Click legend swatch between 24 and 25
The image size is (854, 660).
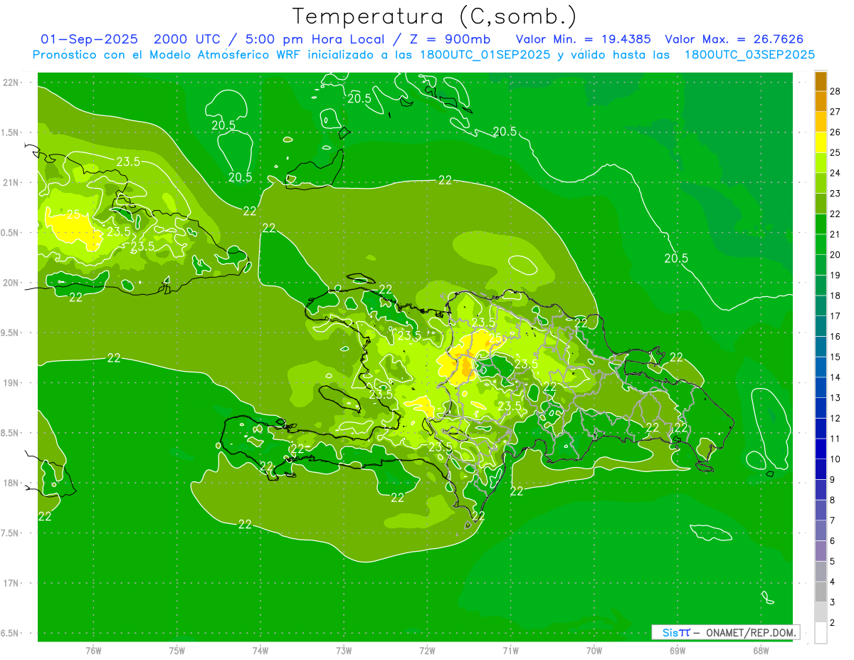coord(821,163)
